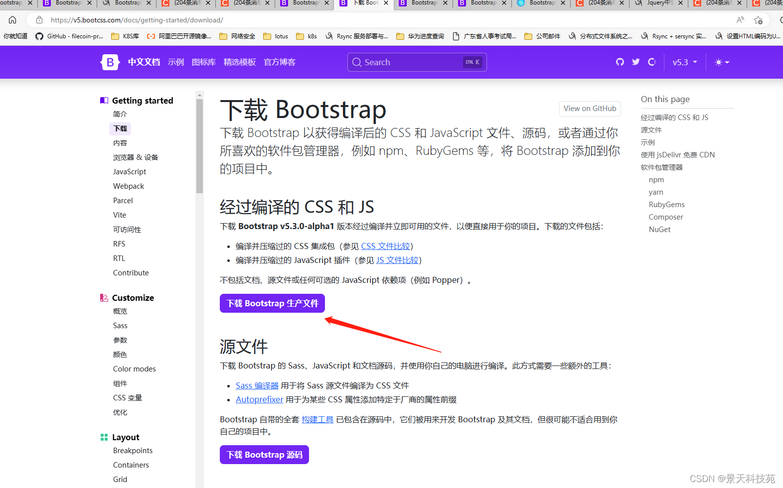Open Parcel in the sidebar
Image resolution: width=783 pixels, height=488 pixels.
tap(123, 201)
